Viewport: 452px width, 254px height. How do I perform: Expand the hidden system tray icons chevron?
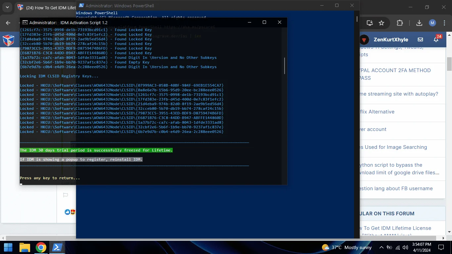381,247
